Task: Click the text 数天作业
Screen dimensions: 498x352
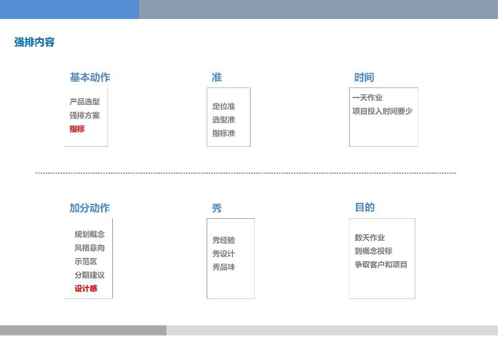Action: click(370, 238)
